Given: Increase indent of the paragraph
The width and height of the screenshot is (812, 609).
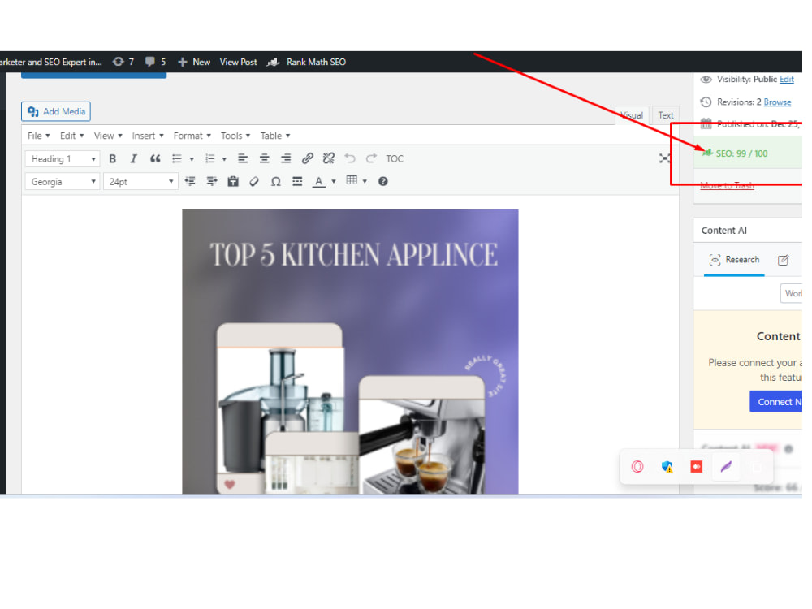Looking at the screenshot, I should pyautogui.click(x=212, y=181).
